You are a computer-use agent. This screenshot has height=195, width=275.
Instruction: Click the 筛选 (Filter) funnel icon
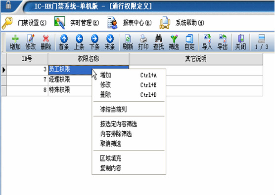(174, 42)
